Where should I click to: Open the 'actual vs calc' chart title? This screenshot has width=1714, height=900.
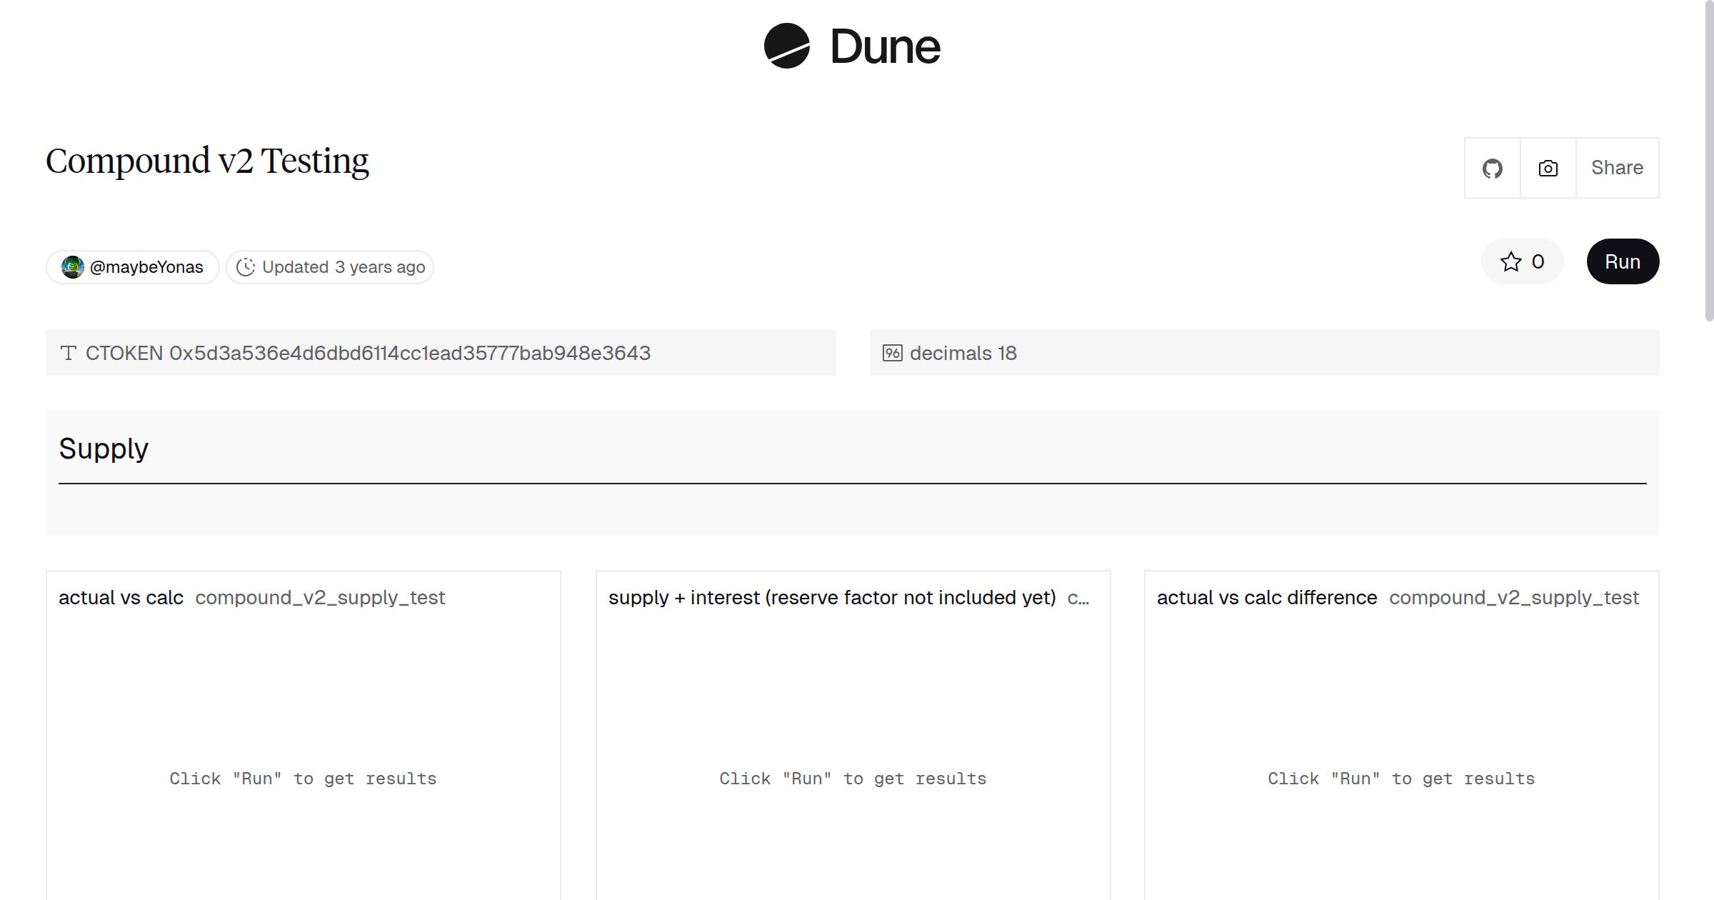(x=121, y=598)
